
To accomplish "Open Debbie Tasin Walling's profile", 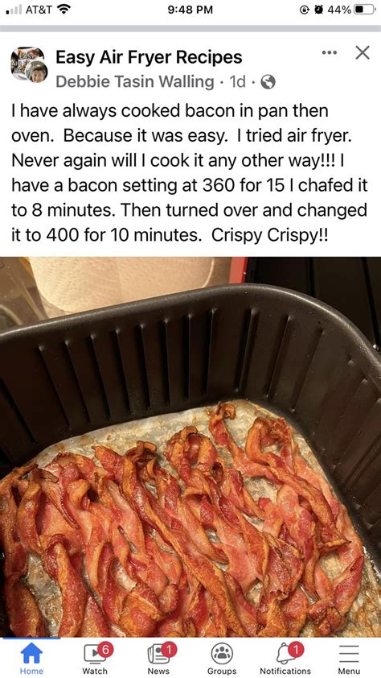I will tap(134, 81).
